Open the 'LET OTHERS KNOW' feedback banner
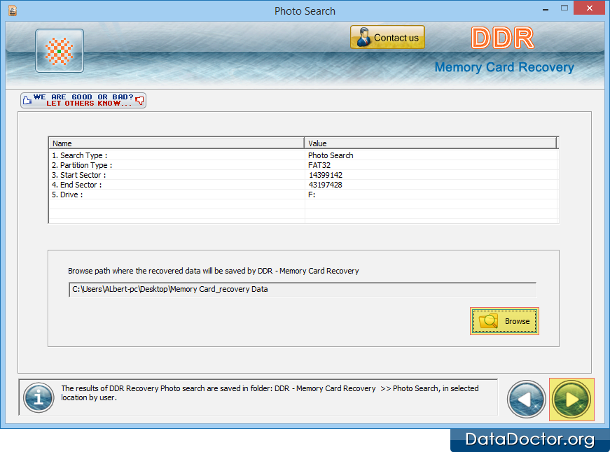 click(x=83, y=99)
